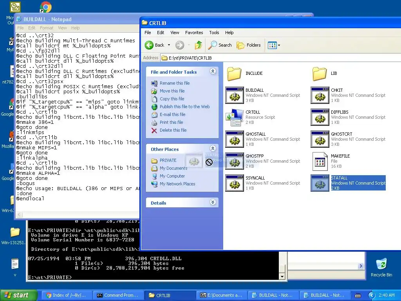
Task: Click the BUILDALL Notepad title bar
Action: click(x=77, y=19)
